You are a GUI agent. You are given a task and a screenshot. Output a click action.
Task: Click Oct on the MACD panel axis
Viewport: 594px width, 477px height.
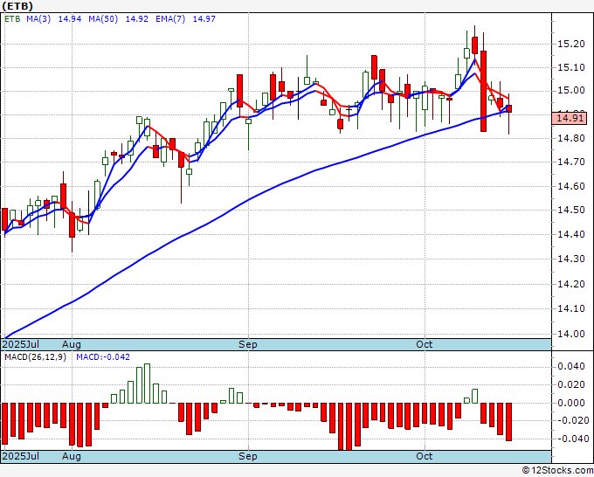pyautogui.click(x=425, y=456)
